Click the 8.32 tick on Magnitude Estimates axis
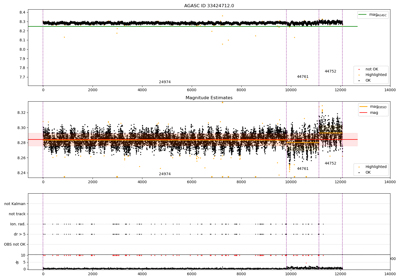400x280 pixels. point(21,113)
